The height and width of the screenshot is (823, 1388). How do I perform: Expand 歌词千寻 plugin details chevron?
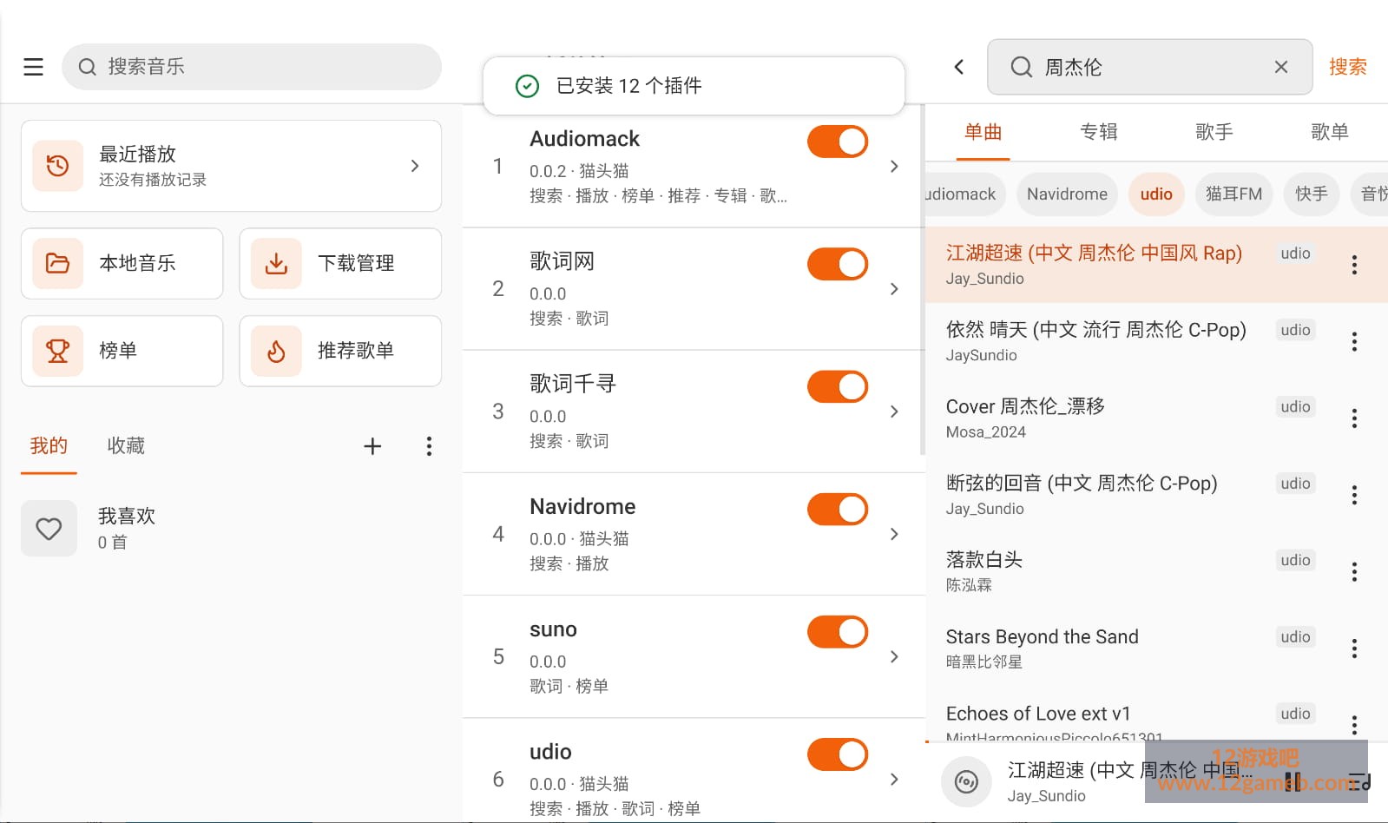click(x=894, y=411)
